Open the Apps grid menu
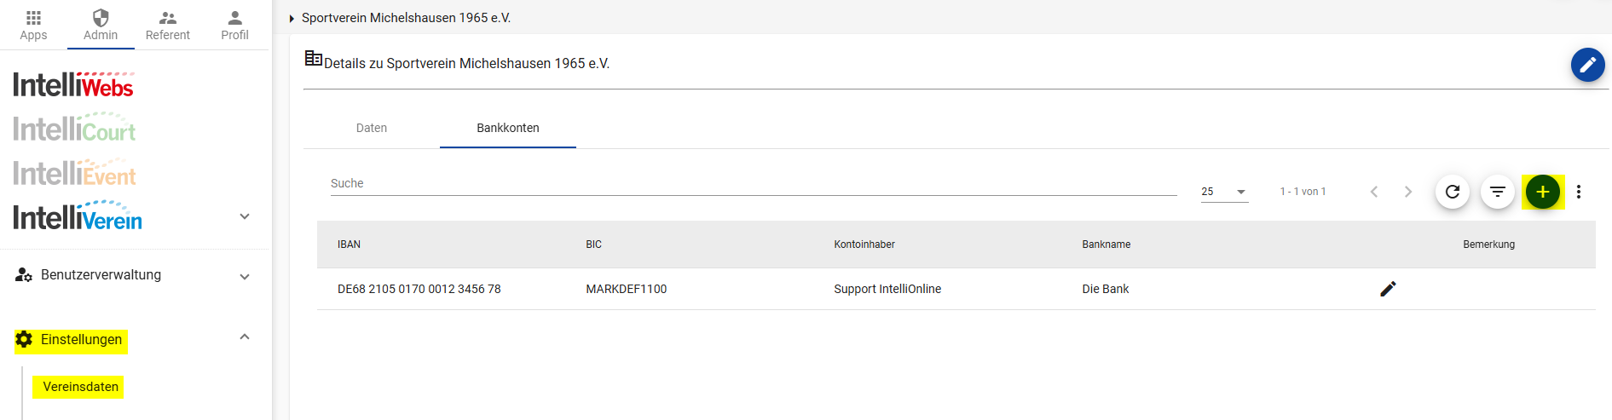 33,26
